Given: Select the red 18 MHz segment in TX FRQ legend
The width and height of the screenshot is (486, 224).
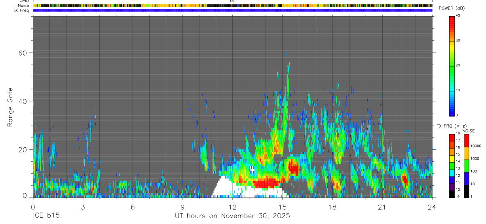Looking at the screenshot, I should [x=452, y=136].
